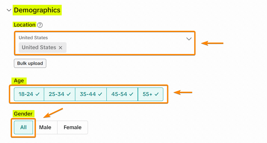Collapse the Demographics section chevron
This screenshot has width=267, height=143.
(9, 11)
